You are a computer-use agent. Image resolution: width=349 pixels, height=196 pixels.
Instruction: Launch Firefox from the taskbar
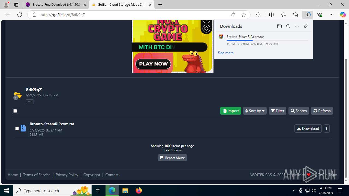coord(139,191)
